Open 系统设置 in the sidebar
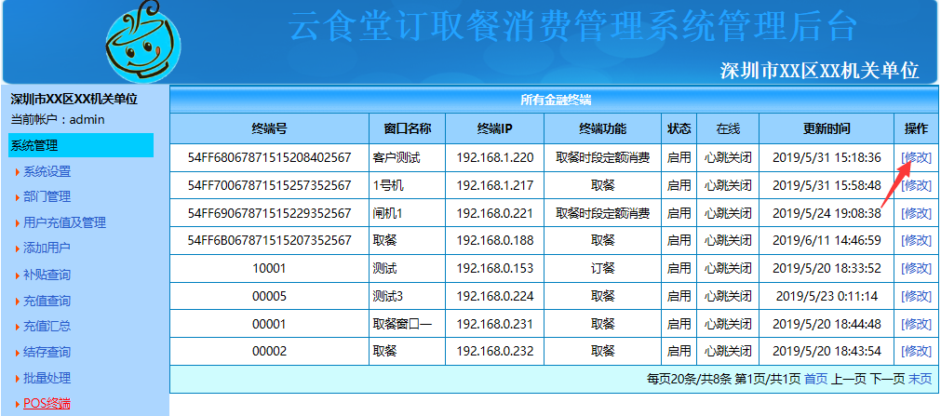The image size is (941, 416). pyautogui.click(x=47, y=171)
